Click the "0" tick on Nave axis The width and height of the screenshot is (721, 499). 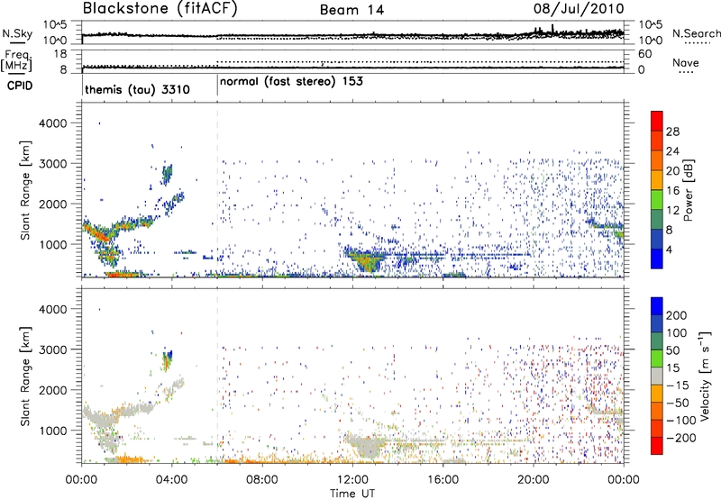tap(642, 70)
